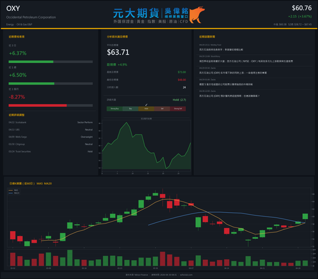The image size is (318, 279).
Task: Click the +6.37% three-day return
Action: click(x=18, y=54)
